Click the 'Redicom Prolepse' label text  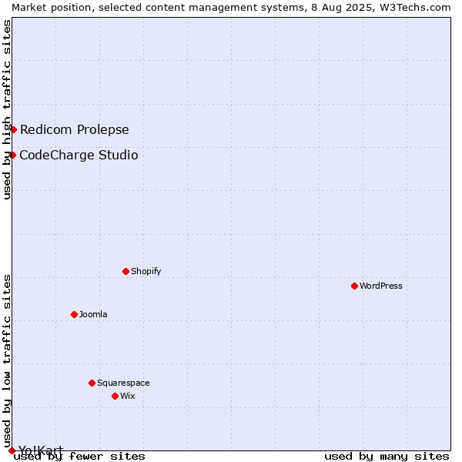coord(75,130)
